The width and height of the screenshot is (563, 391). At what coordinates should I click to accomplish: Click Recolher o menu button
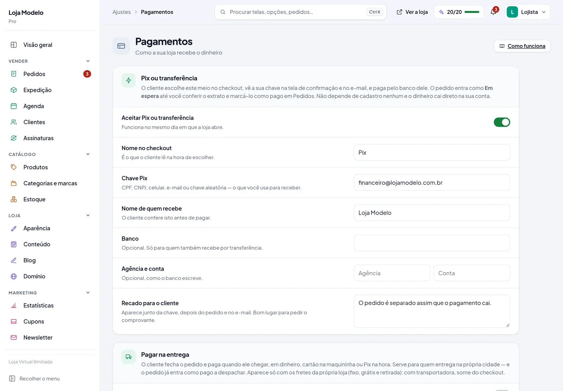34,378
